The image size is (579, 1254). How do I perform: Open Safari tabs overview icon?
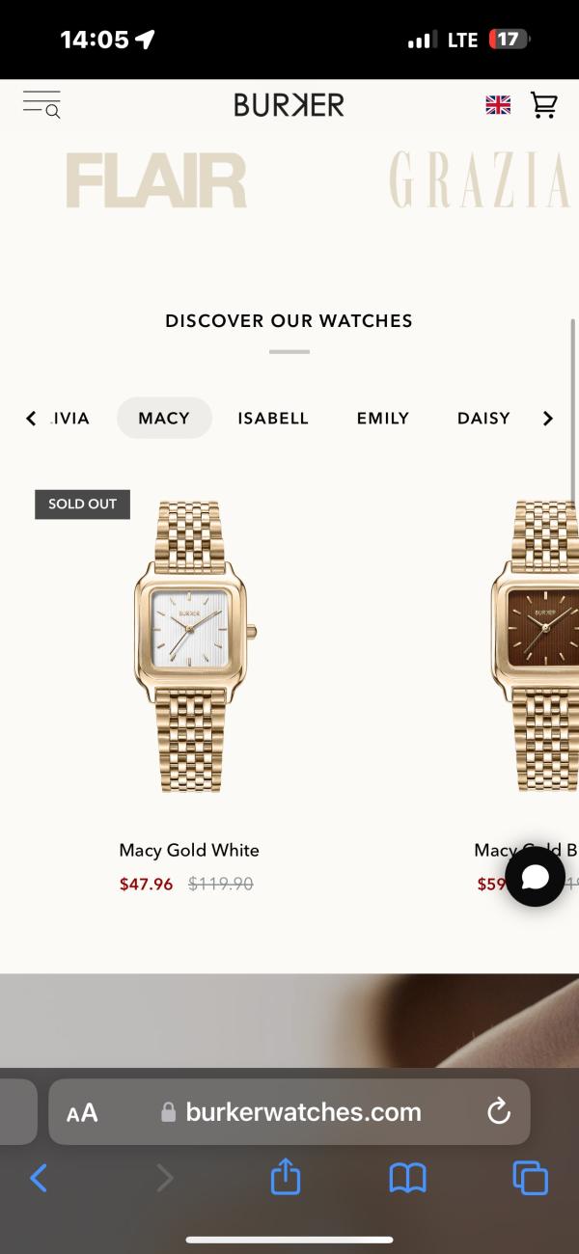tap(531, 1178)
